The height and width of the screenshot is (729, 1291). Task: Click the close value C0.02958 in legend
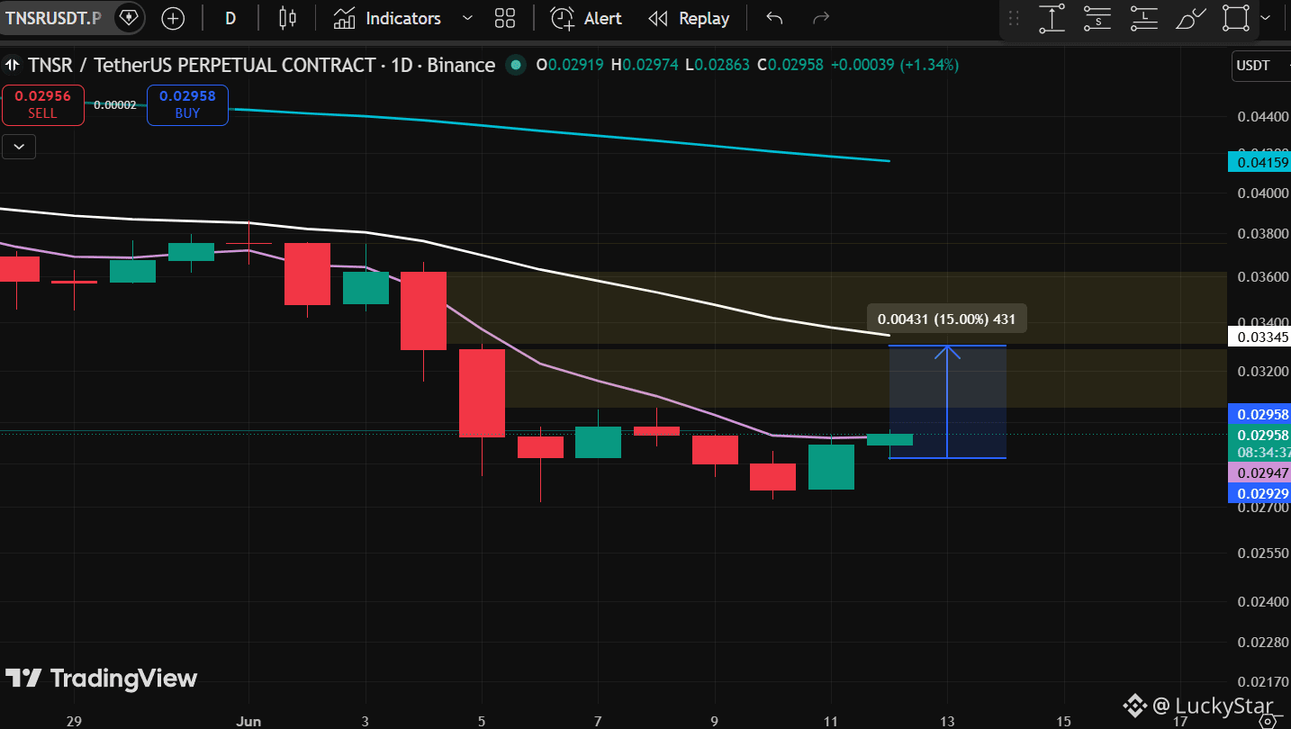(790, 65)
